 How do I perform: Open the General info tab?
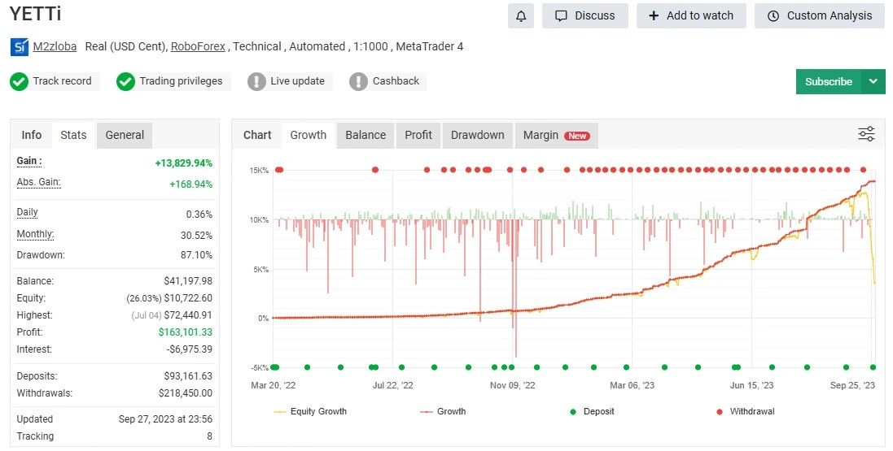[x=125, y=135]
